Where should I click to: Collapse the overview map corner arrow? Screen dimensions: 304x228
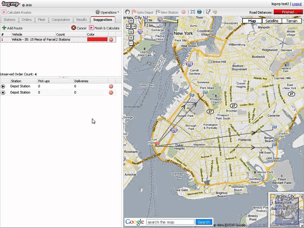point(301,225)
